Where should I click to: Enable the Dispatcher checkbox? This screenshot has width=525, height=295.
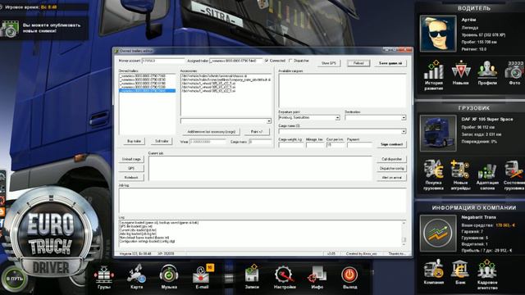click(290, 61)
